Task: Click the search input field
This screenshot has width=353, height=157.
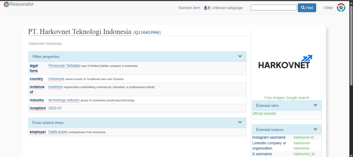Action: tap(273, 8)
